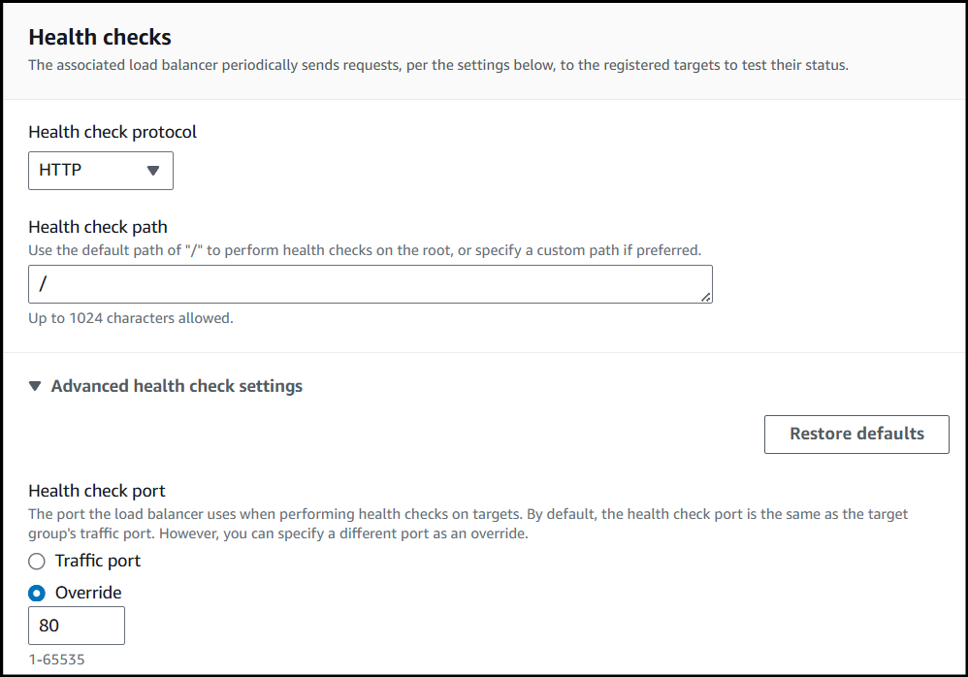968x677 pixels.
Task: Select the Override radio button
Action: [x=37, y=593]
